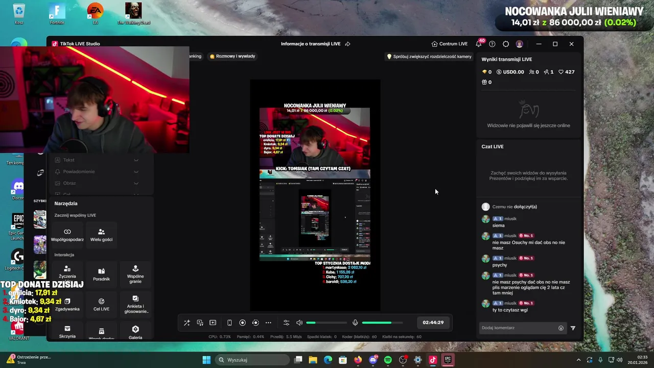Open notifications bell with 40 badge
The height and width of the screenshot is (368, 654).
click(x=479, y=44)
